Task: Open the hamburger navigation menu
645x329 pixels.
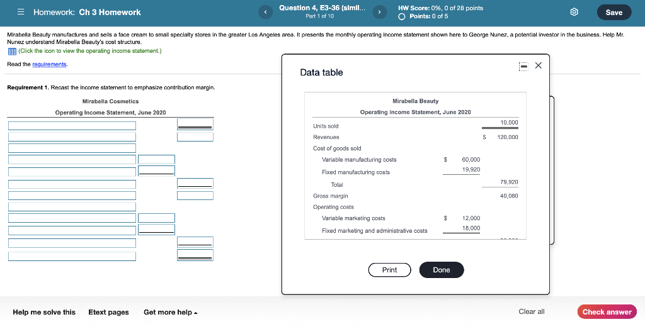Action: [21, 13]
